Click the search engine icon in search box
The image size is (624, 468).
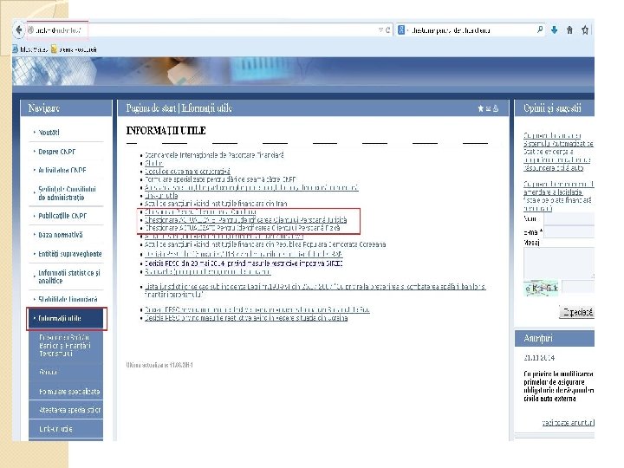pos(401,30)
